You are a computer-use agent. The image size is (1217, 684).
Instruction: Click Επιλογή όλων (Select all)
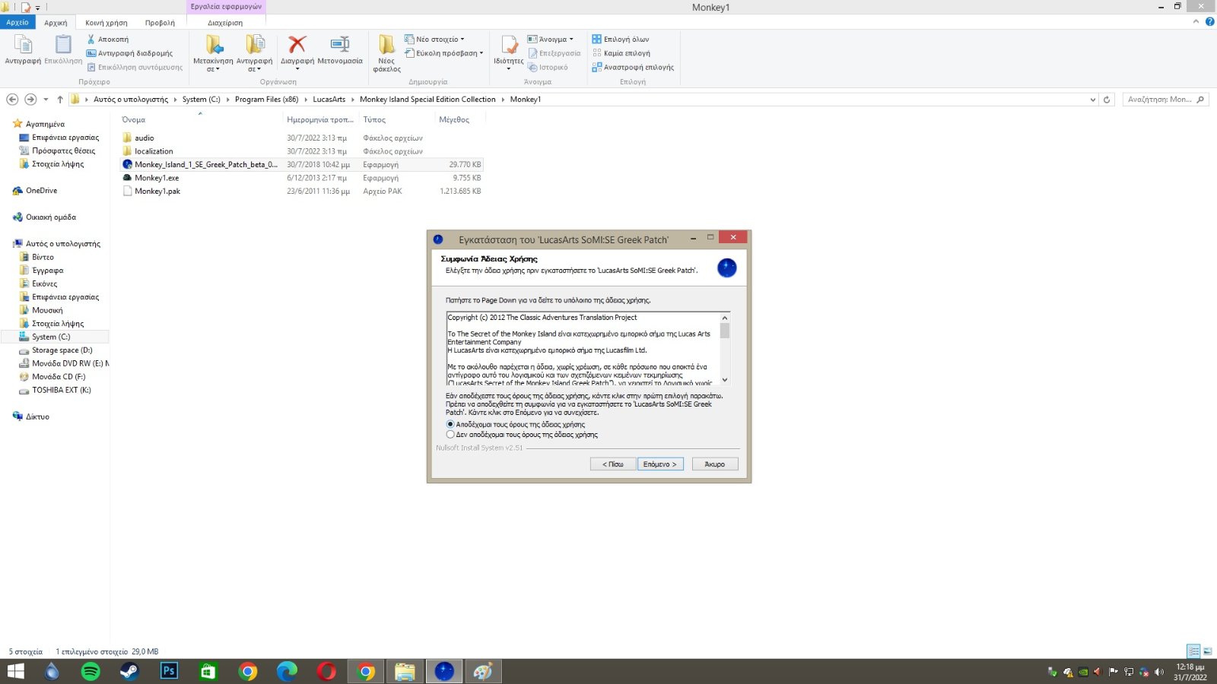[621, 40]
